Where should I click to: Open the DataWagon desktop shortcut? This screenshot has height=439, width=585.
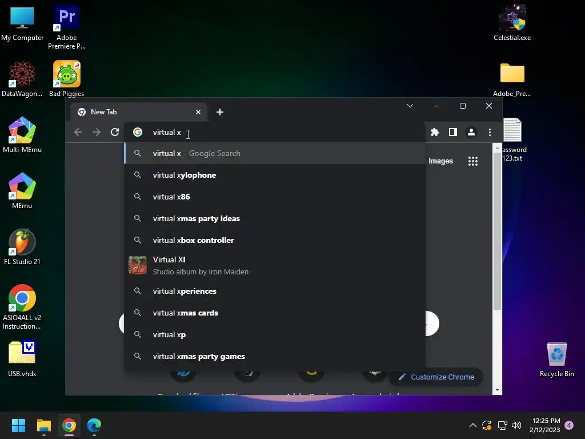(22, 79)
